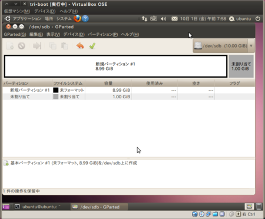
Task: Click VirtualBox network status icon
Action: pos(208,214)
